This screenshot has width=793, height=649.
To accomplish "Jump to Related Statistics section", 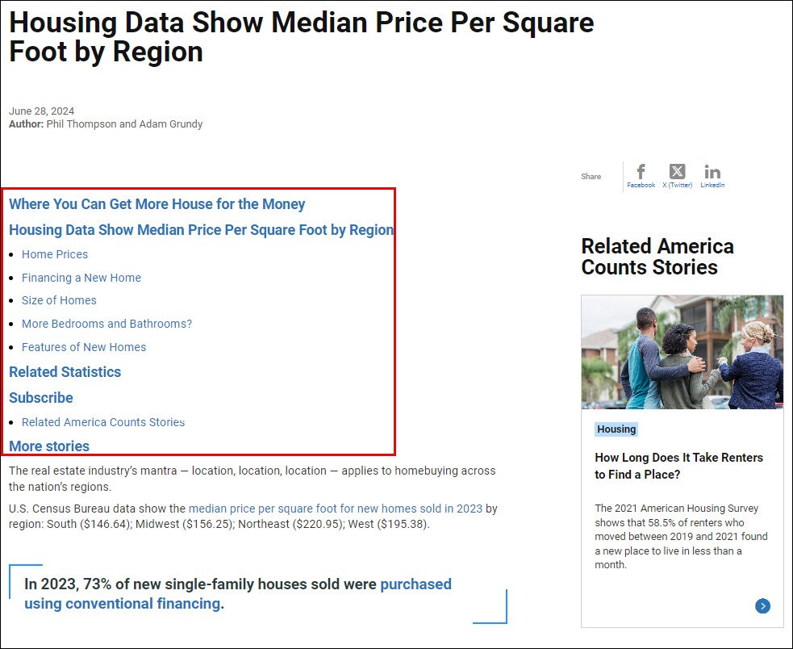I will [x=65, y=372].
